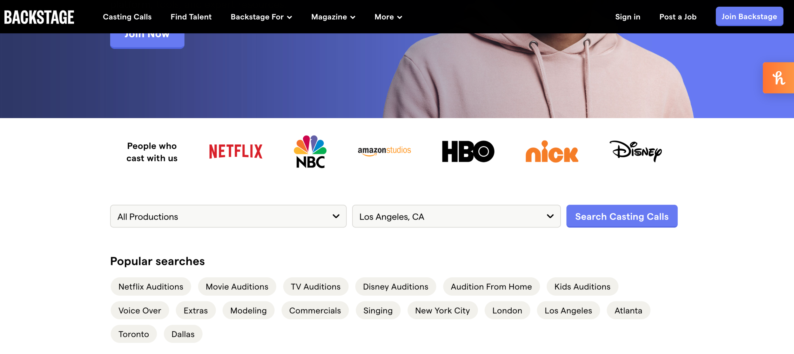This screenshot has height=354, width=794.
Task: Go to Casting Calls in navigation
Action: pyautogui.click(x=127, y=17)
